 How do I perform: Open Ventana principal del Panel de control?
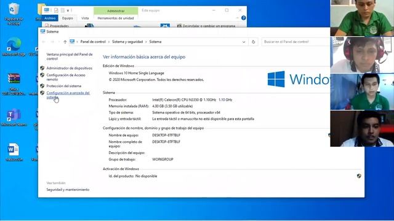coord(70,56)
